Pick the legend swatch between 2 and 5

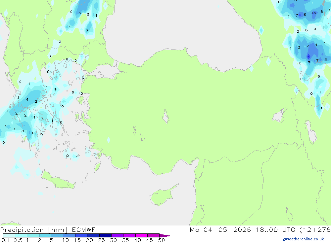[45, 235]
